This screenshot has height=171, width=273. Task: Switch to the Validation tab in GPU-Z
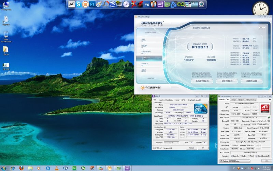(x=241, y=100)
